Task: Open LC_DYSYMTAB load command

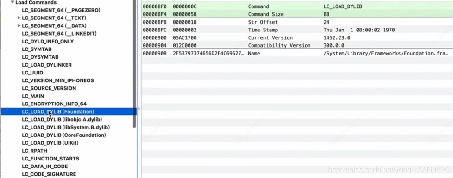Action: click(x=40, y=57)
